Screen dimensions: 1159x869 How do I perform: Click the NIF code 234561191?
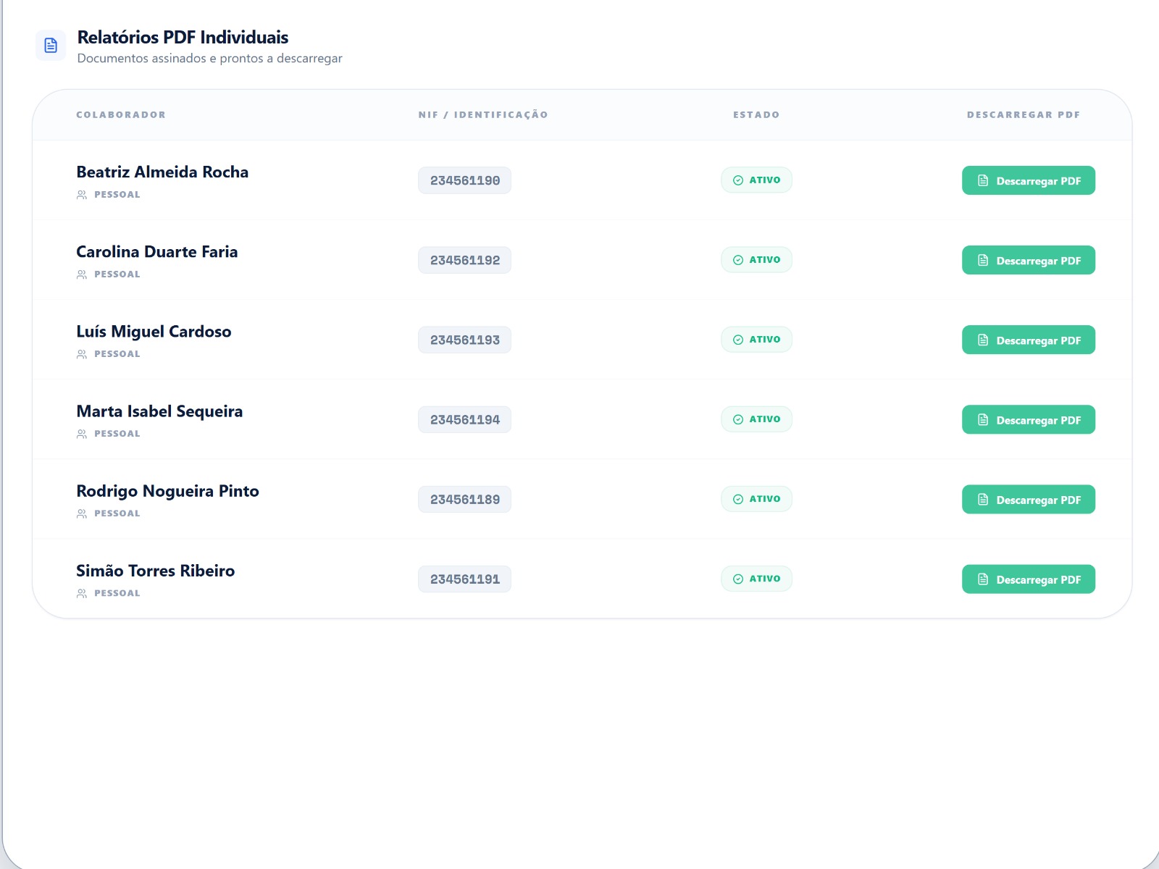[464, 579]
